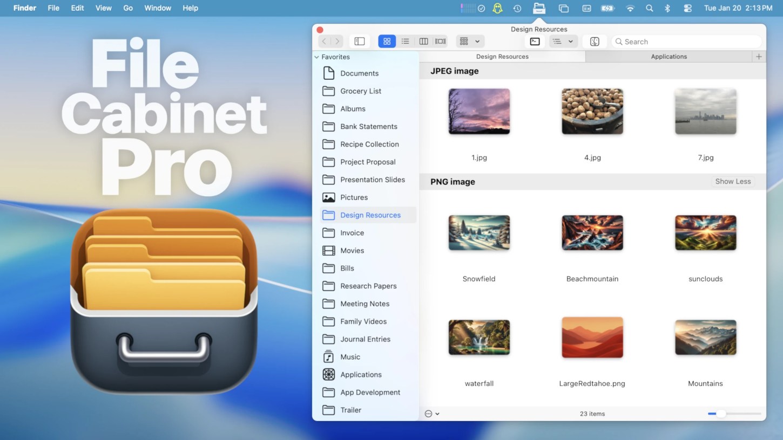This screenshot has height=440, width=783.
Task: Select the grid view icon
Action: tap(387, 41)
